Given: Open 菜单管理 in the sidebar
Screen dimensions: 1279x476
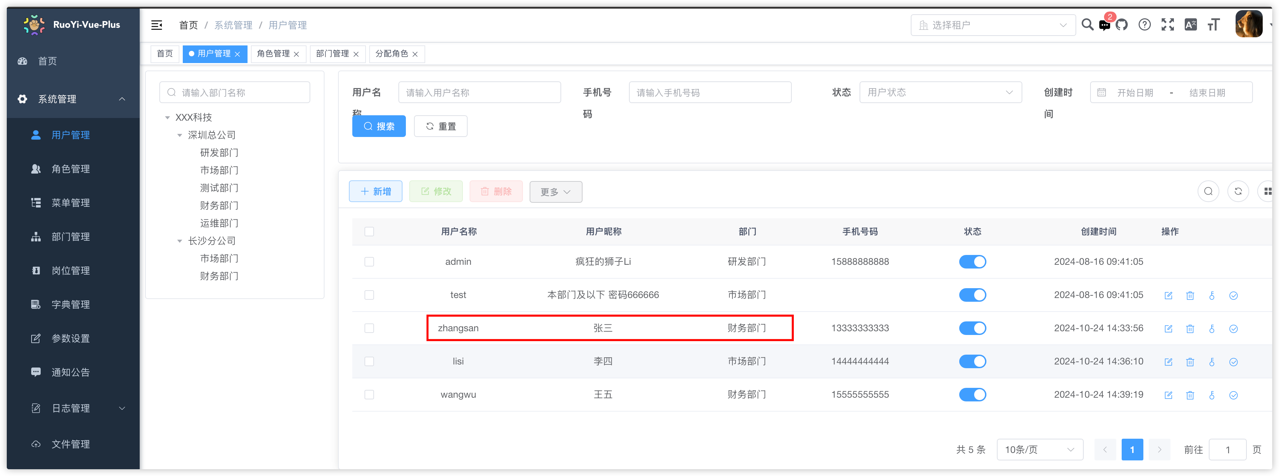Looking at the screenshot, I should pyautogui.click(x=71, y=203).
